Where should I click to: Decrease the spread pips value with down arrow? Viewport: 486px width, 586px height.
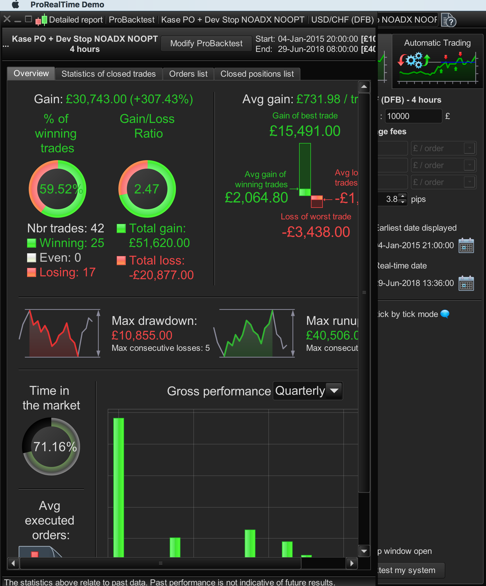tap(403, 202)
